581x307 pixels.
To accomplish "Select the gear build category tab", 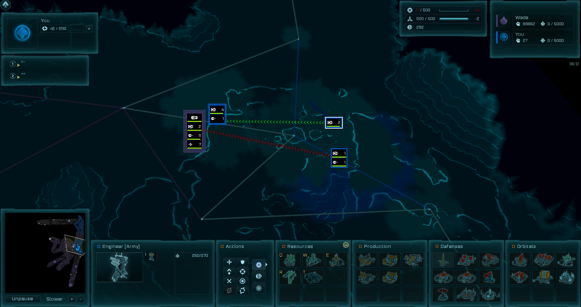I will coord(258,265).
